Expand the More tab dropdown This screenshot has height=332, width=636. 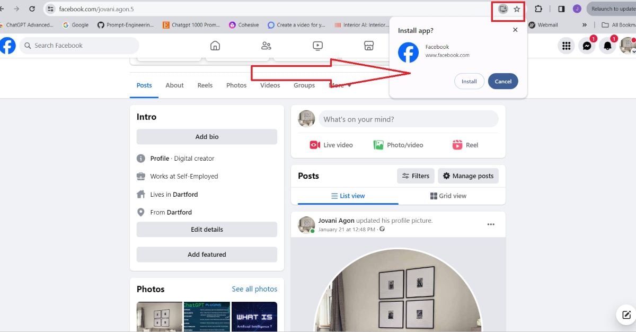point(339,84)
